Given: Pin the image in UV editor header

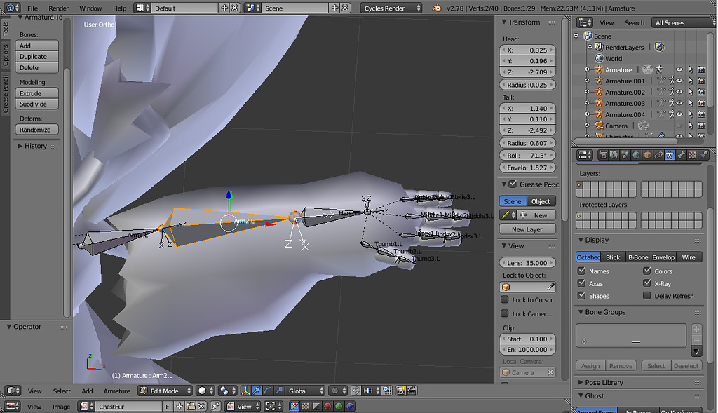Looking at the screenshot, I should coord(215,407).
